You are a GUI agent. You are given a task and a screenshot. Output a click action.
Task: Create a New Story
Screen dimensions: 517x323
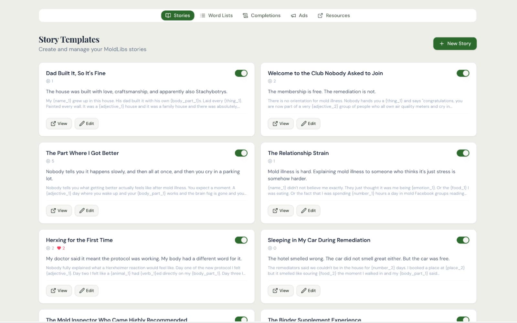455,43
